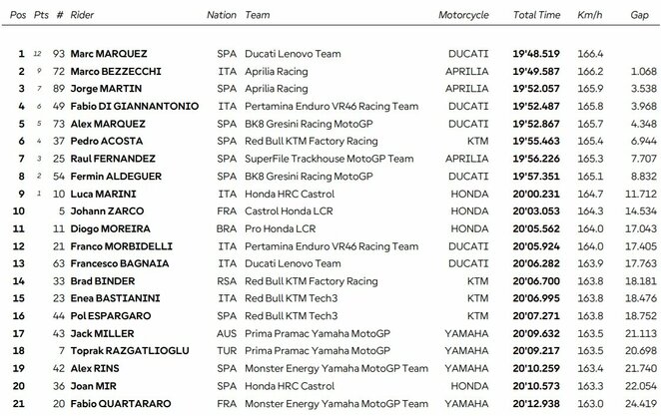661x416 pixels.
Task: Click Fabio DI GIANNANTONIO rider name
Action: pyautogui.click(x=135, y=106)
